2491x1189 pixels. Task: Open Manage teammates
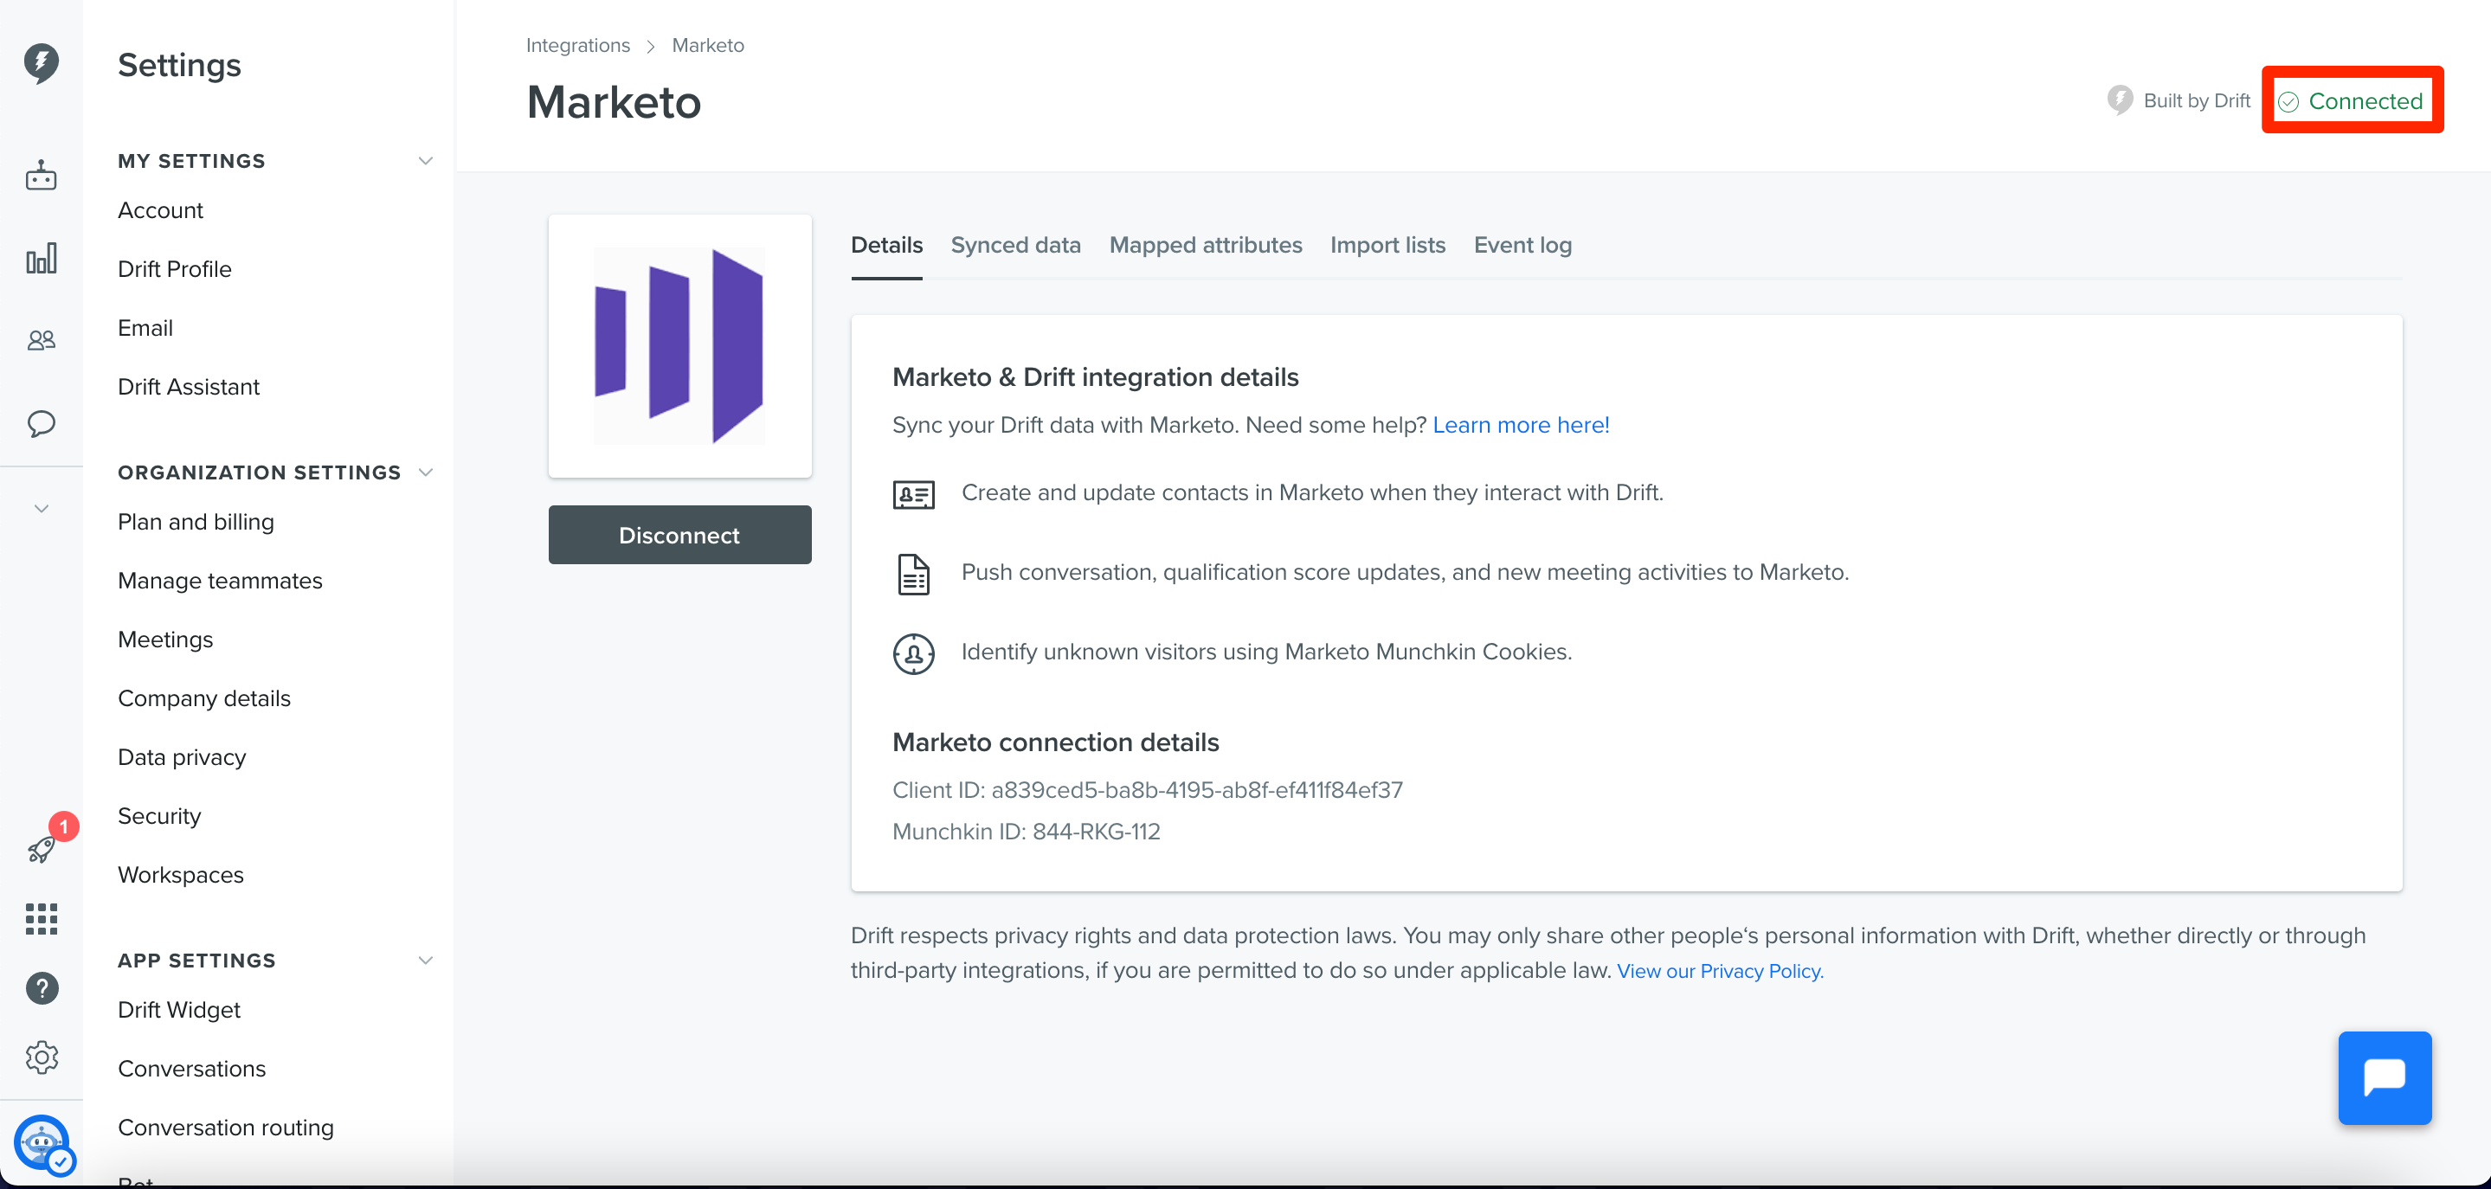pos(221,581)
